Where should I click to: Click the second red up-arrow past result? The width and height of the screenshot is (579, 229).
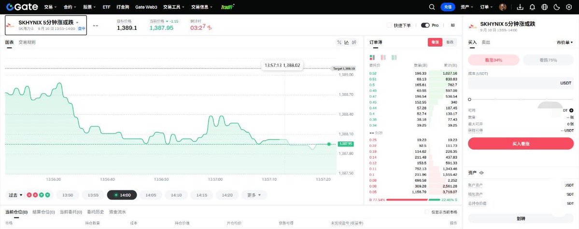point(35,195)
